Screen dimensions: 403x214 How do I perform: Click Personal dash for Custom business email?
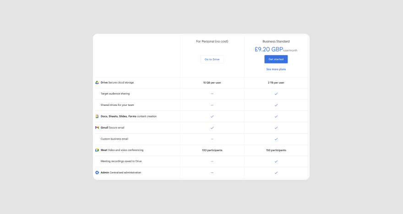212,139
